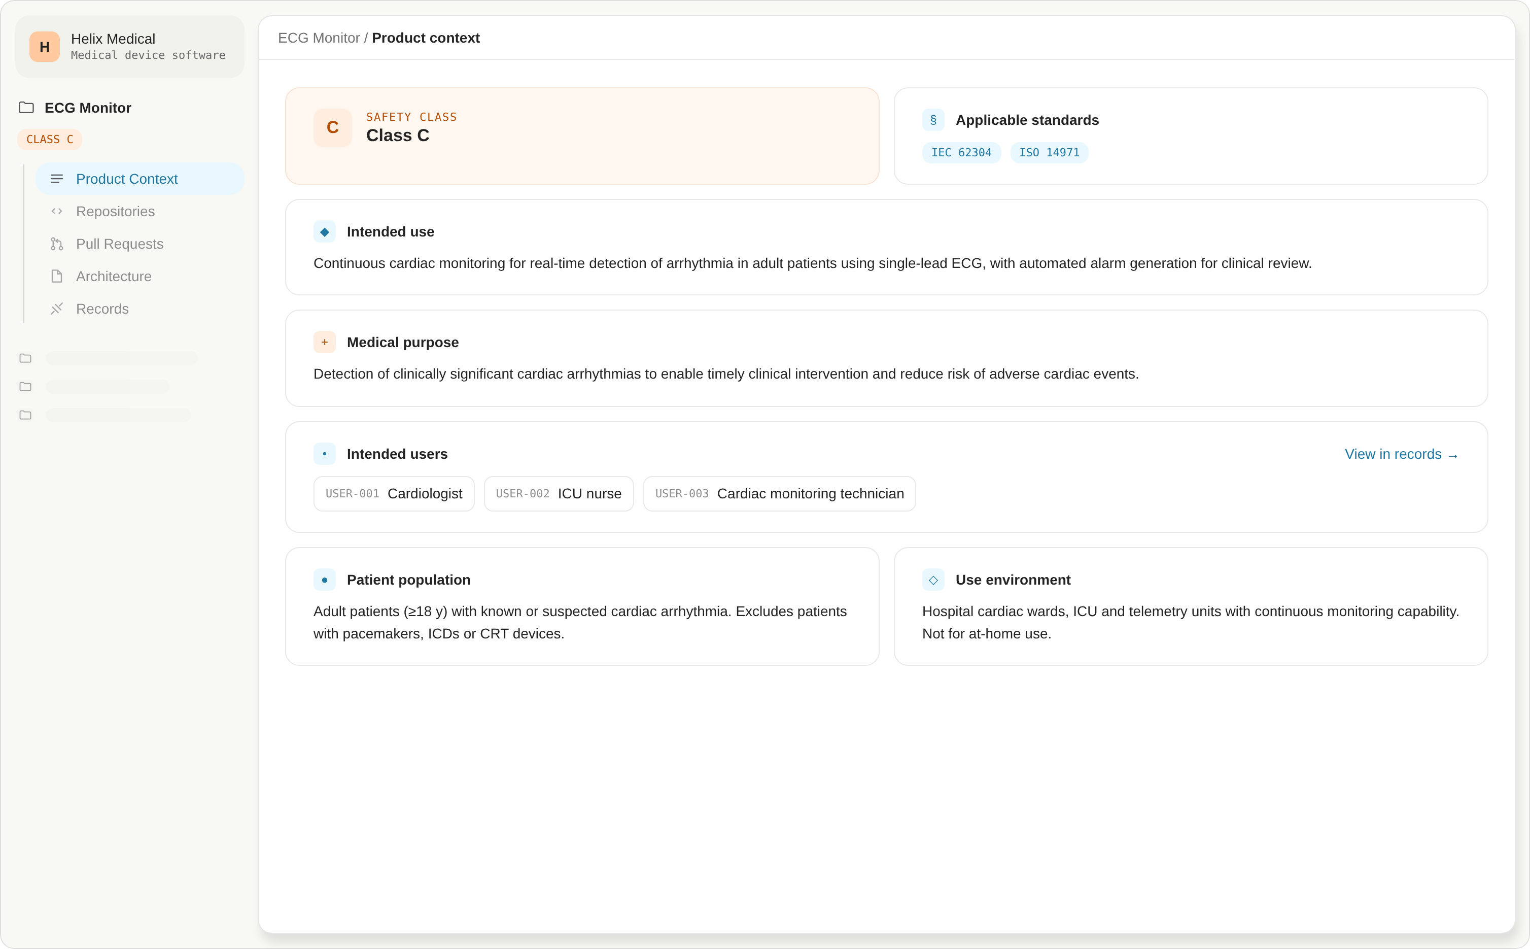The height and width of the screenshot is (949, 1530).
Task: Click the Records icon in sidebar
Action: point(56,309)
